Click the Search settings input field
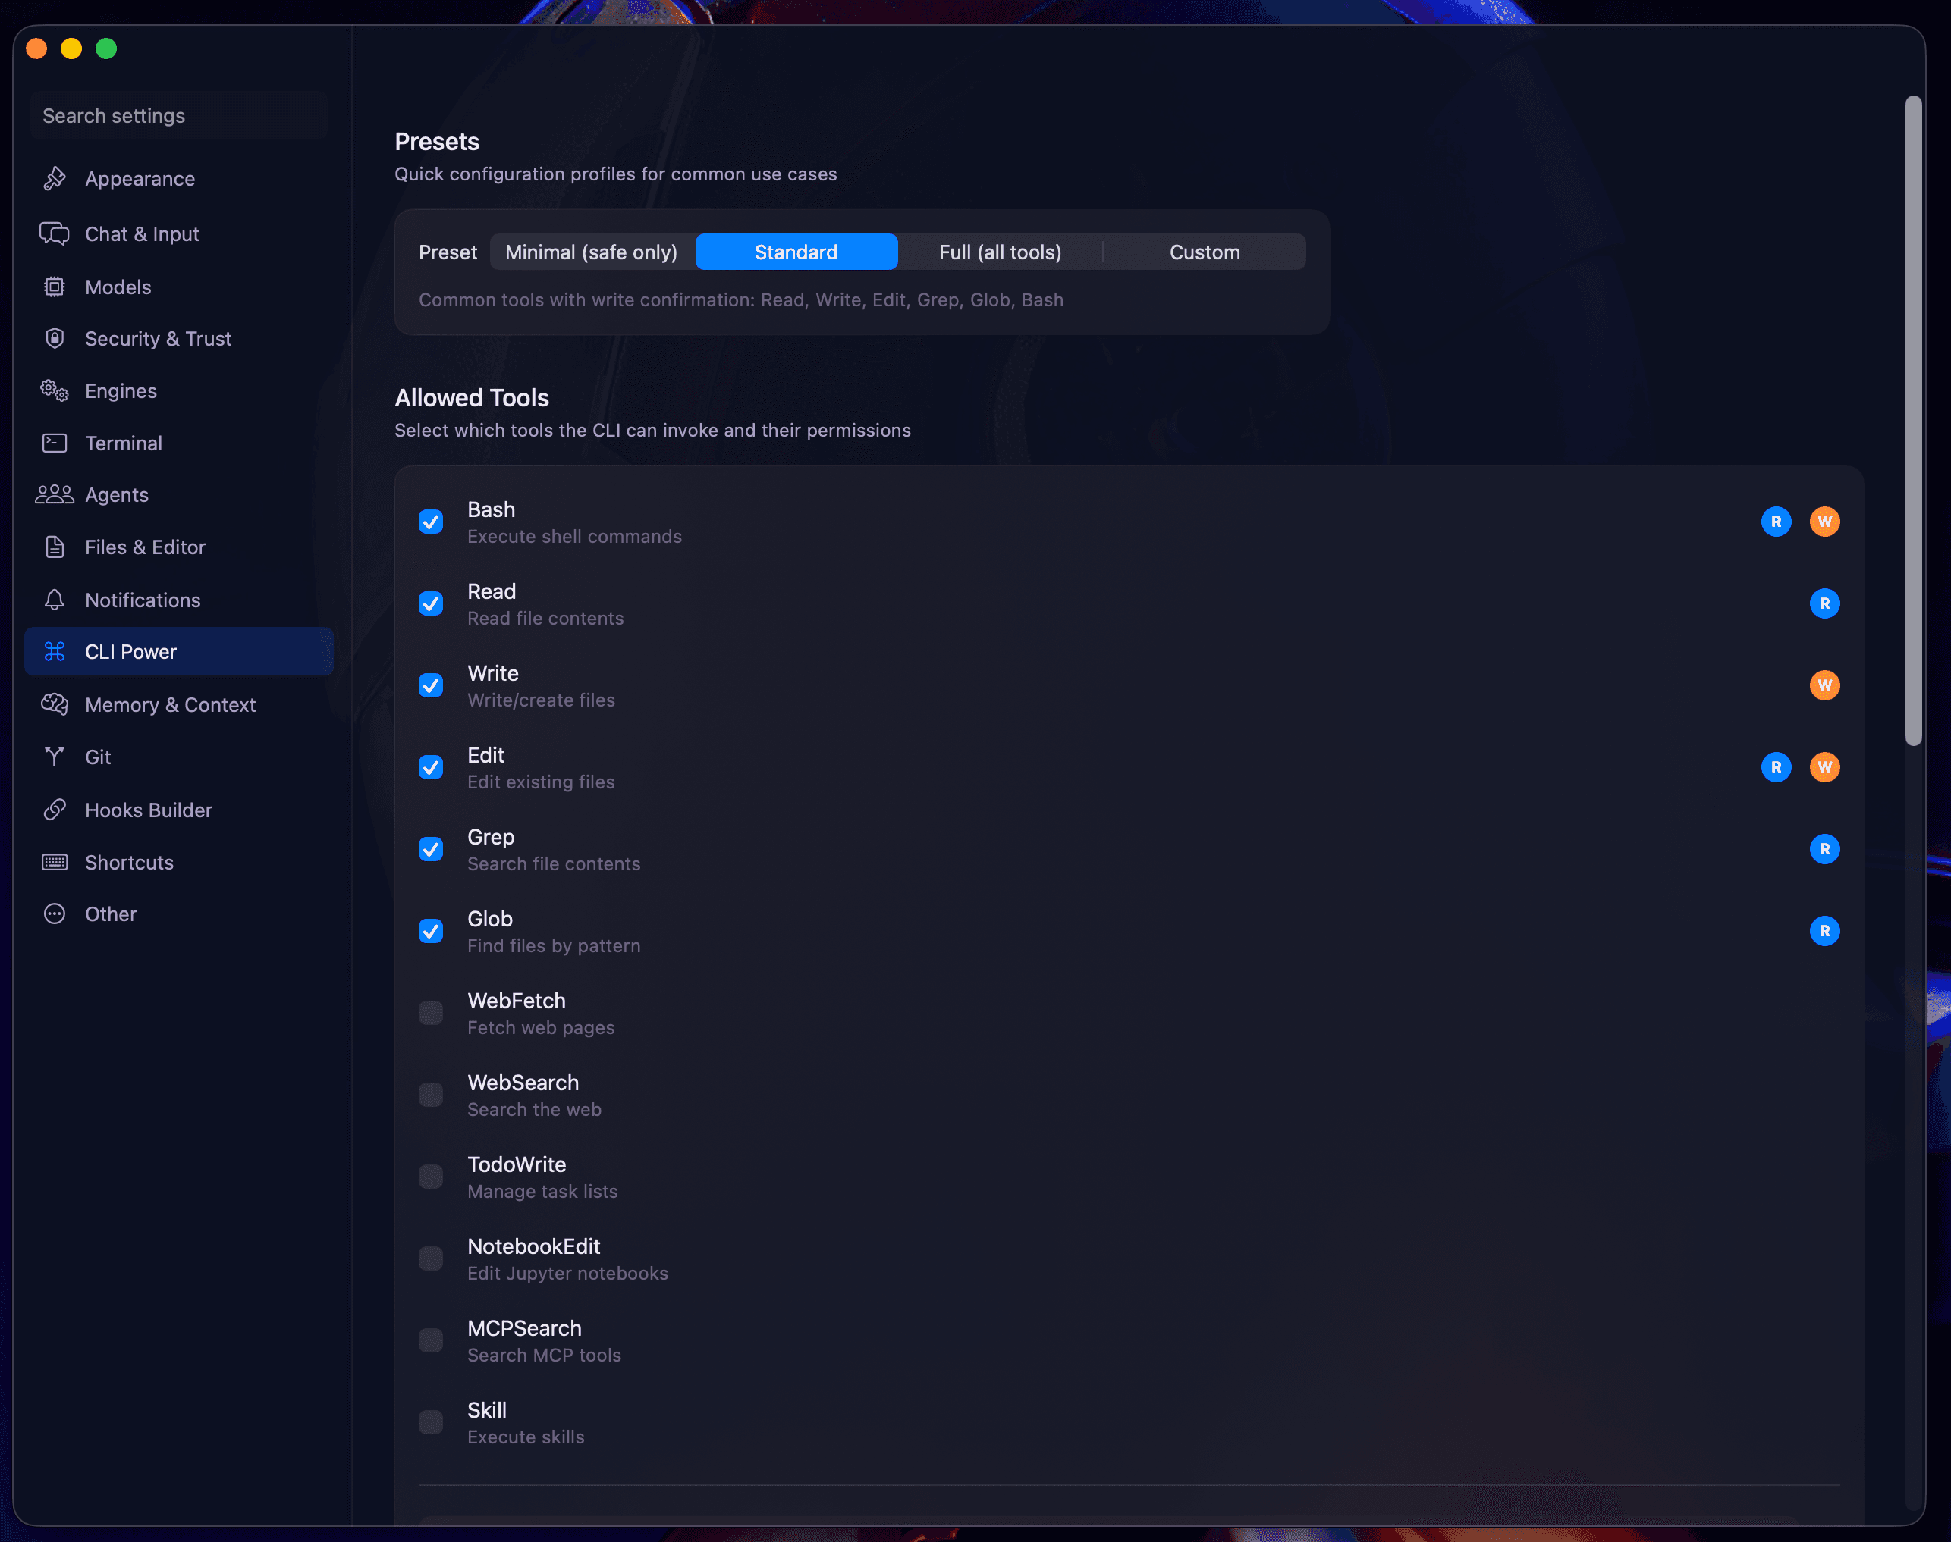 [178, 114]
